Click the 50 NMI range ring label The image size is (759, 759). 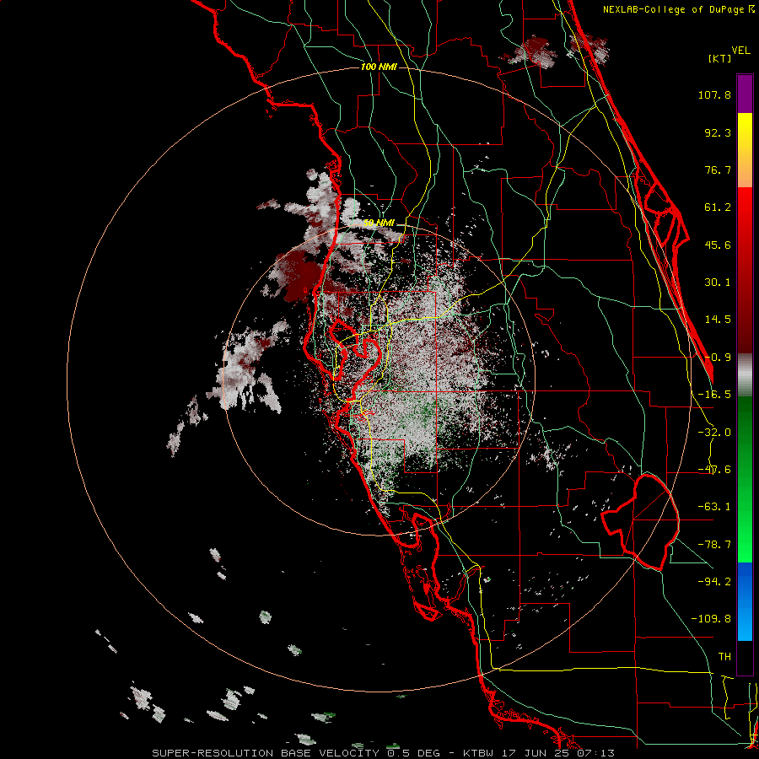click(x=379, y=223)
